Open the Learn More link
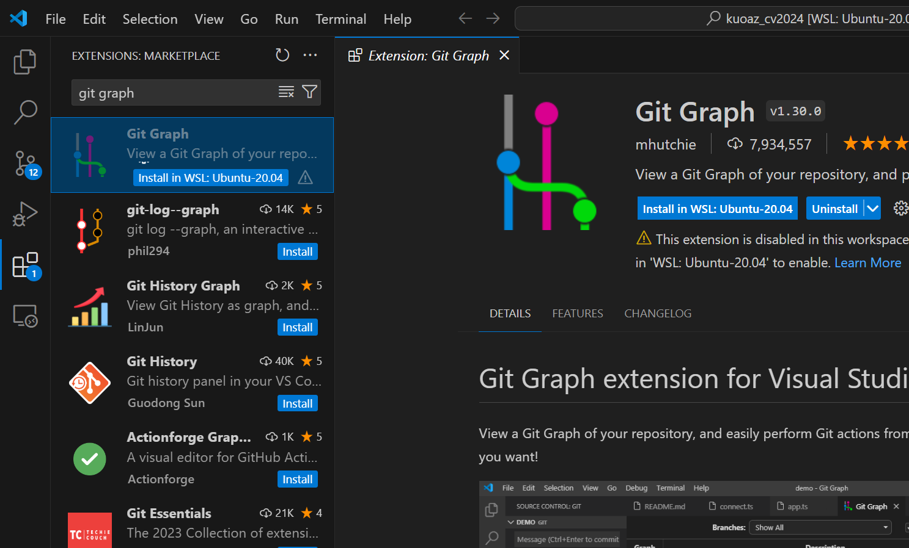The height and width of the screenshot is (548, 909). (868, 262)
